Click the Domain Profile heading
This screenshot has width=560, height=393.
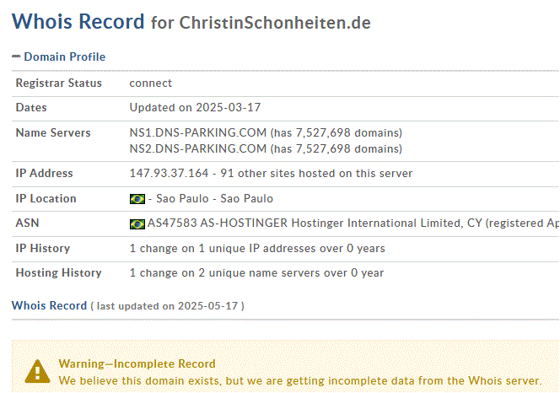[65, 57]
